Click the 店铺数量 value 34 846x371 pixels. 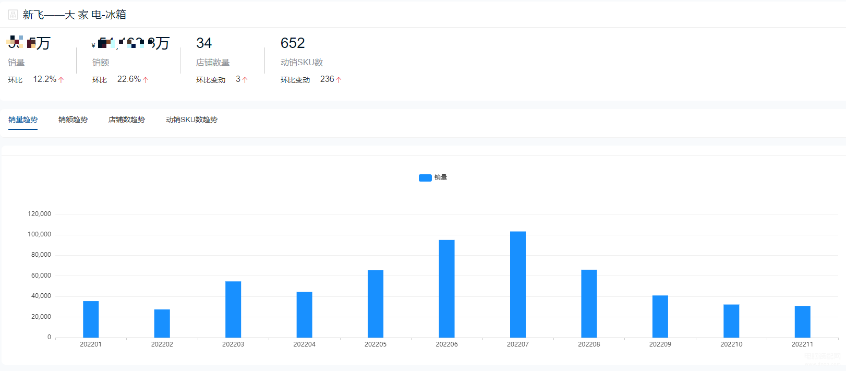coord(204,43)
